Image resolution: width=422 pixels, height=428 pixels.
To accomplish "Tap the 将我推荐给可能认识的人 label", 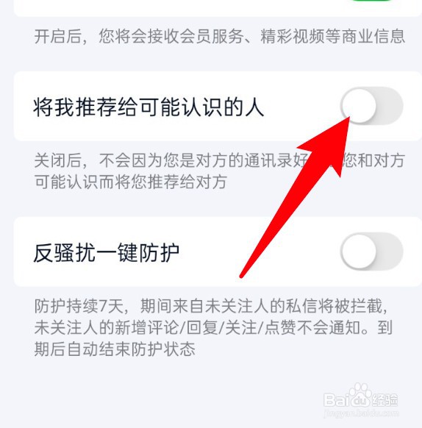I will coord(149,107).
